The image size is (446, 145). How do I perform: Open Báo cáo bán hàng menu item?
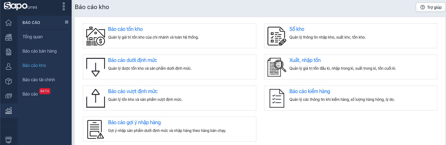click(x=40, y=51)
